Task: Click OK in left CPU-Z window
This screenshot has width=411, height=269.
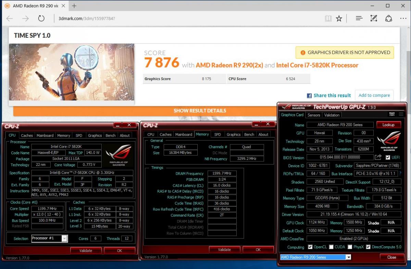Action: (x=120, y=250)
